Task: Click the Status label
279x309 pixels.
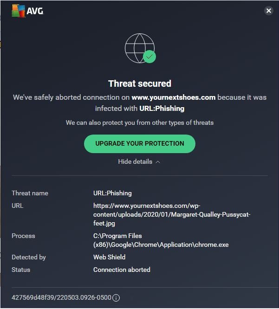Action: click(21, 270)
